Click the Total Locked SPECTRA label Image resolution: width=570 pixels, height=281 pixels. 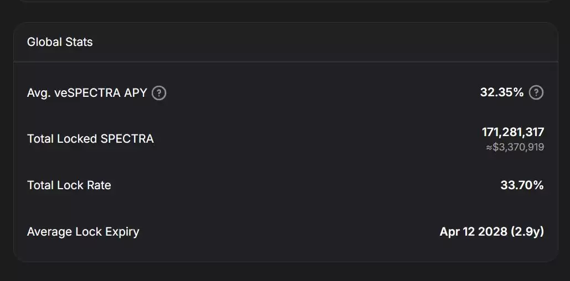(x=90, y=139)
